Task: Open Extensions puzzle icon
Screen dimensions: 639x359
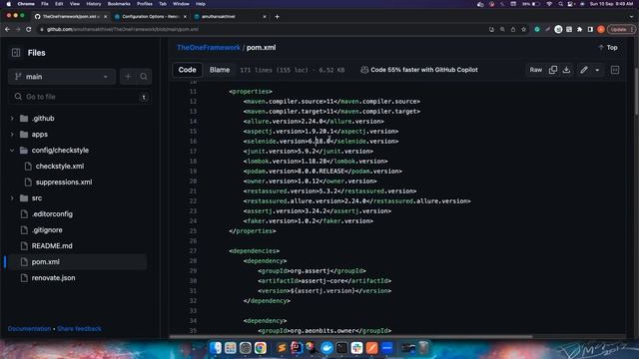Action: [579, 29]
